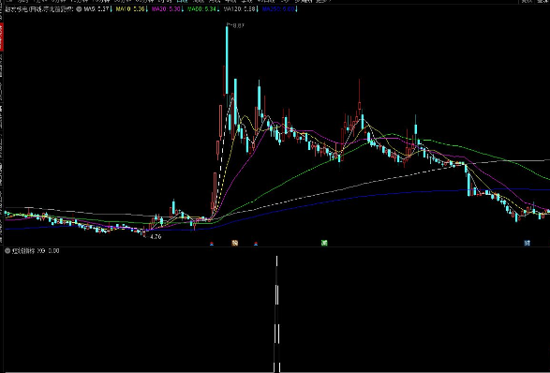Select the highlighted cyan daily period tab
This screenshot has height=373, width=550.
[182, 1]
